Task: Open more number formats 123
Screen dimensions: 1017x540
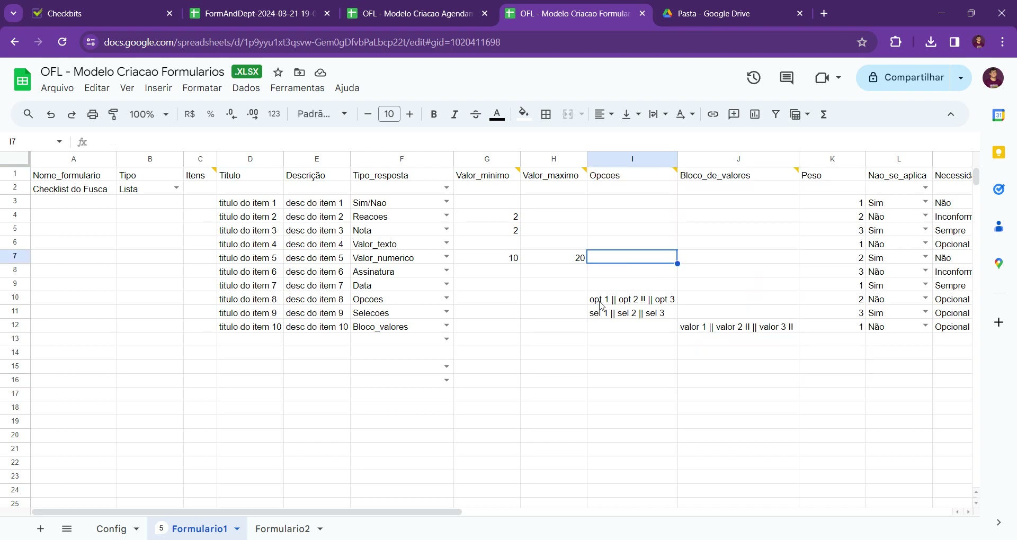Action: tap(274, 114)
